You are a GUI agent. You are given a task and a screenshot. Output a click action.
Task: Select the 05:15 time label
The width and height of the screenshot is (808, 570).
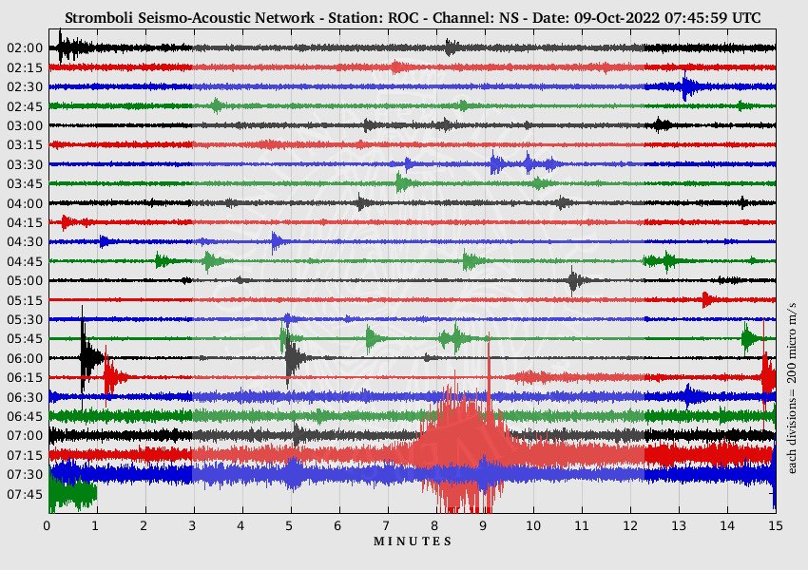coord(25,300)
